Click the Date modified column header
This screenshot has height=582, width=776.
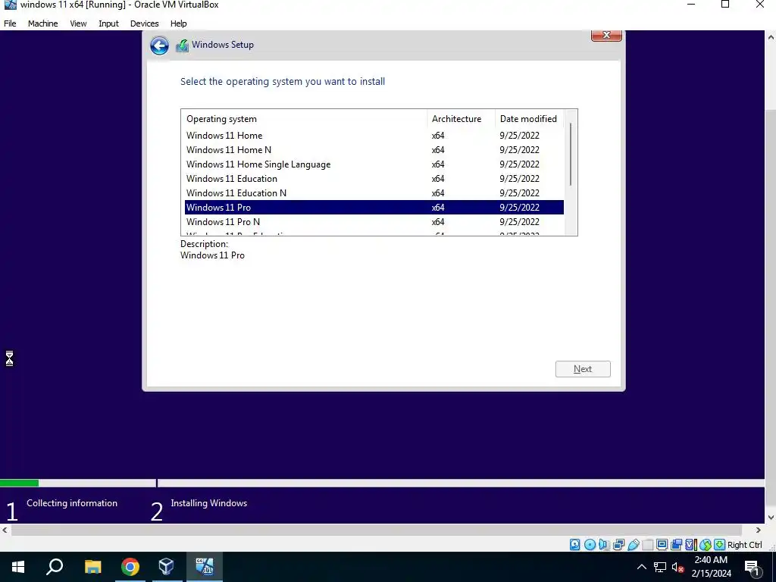(x=529, y=119)
